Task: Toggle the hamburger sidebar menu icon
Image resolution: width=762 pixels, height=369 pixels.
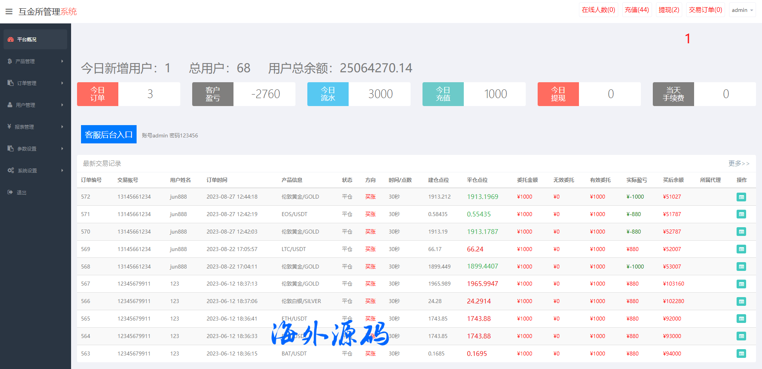Action: click(x=9, y=12)
